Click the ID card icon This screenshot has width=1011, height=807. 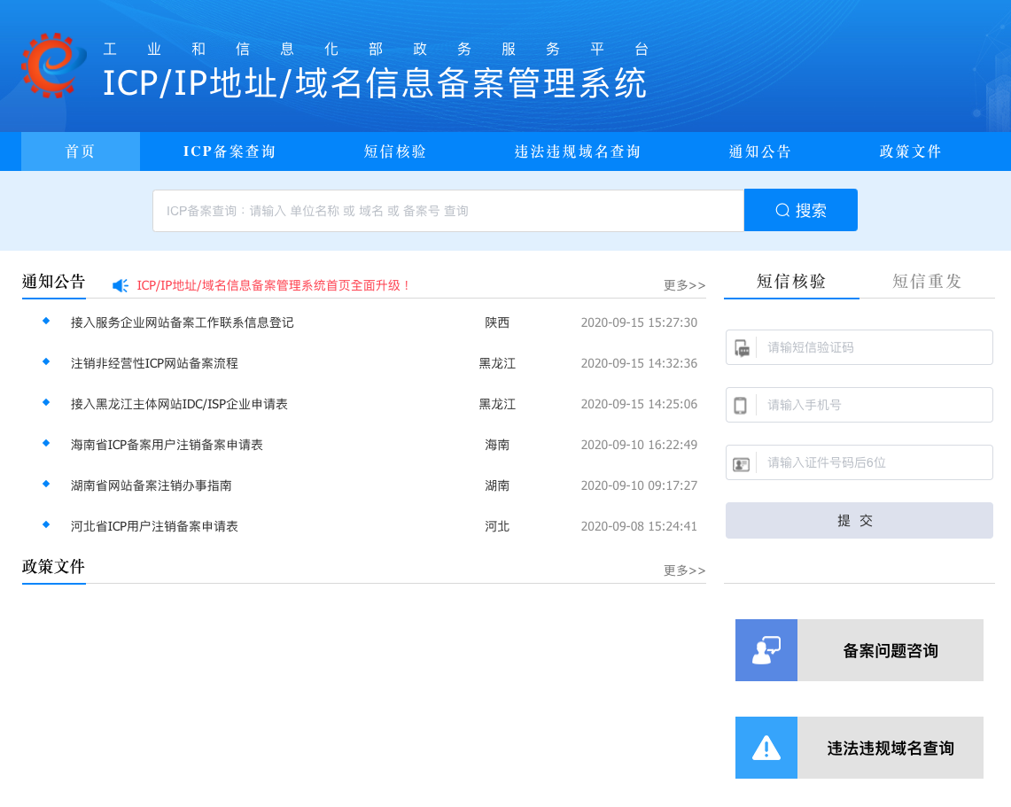point(741,463)
